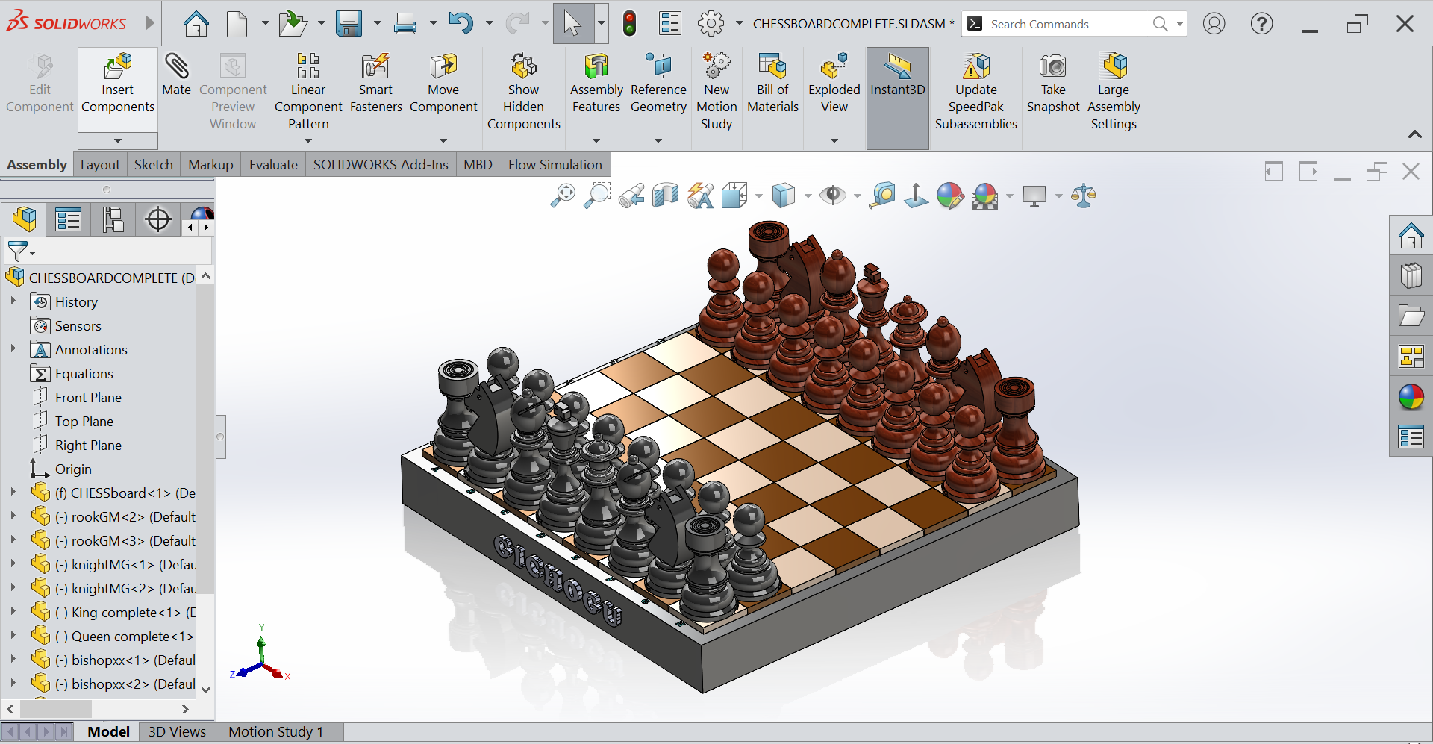The height and width of the screenshot is (744, 1433).
Task: Open the Evaluate tab
Action: [x=273, y=165]
